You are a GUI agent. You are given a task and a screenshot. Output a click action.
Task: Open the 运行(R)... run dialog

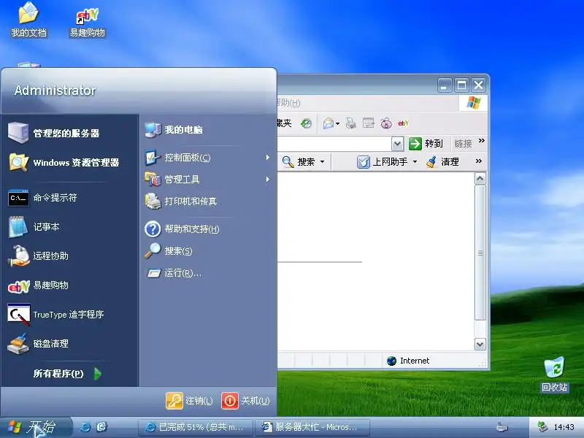[173, 273]
